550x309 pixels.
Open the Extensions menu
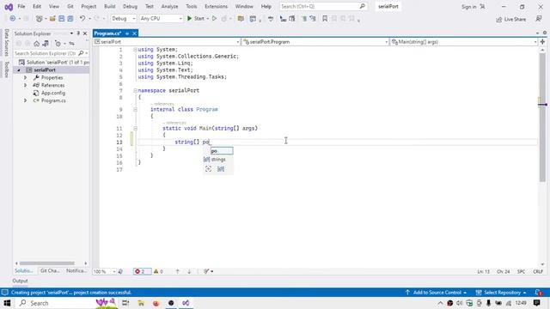(216, 6)
